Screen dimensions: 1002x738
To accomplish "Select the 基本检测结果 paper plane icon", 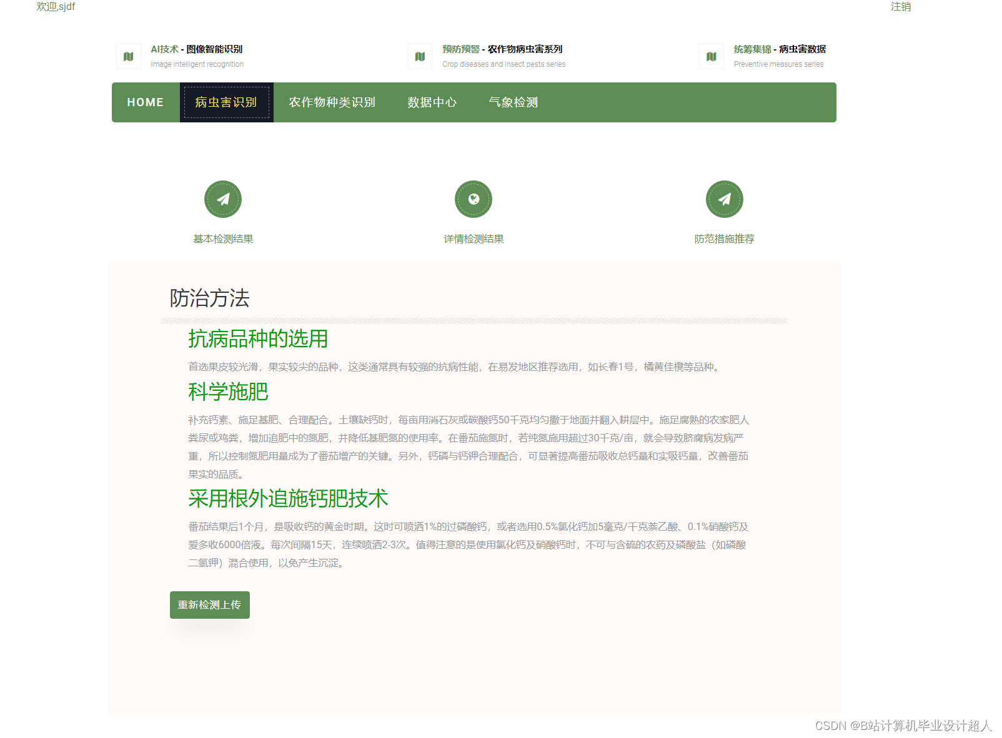I will coord(224,199).
